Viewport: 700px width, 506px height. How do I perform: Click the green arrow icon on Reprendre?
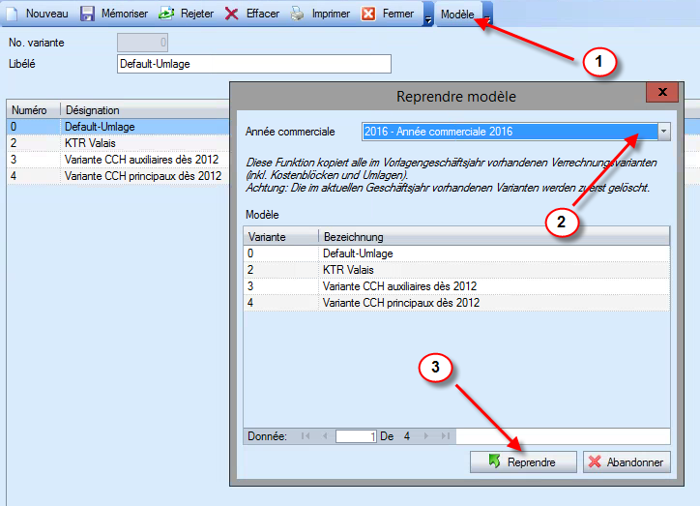pyautogui.click(x=494, y=461)
